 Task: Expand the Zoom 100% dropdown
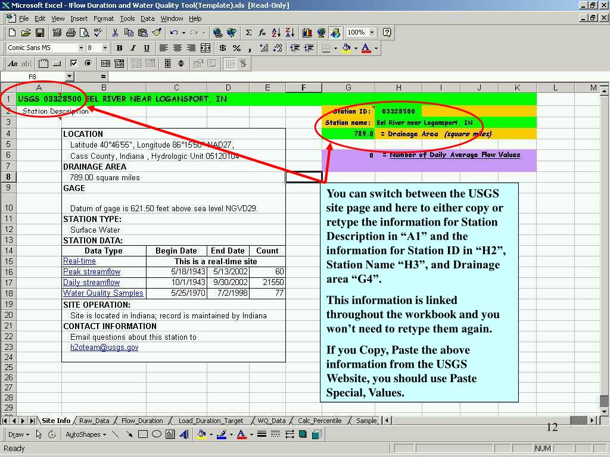[x=372, y=33]
